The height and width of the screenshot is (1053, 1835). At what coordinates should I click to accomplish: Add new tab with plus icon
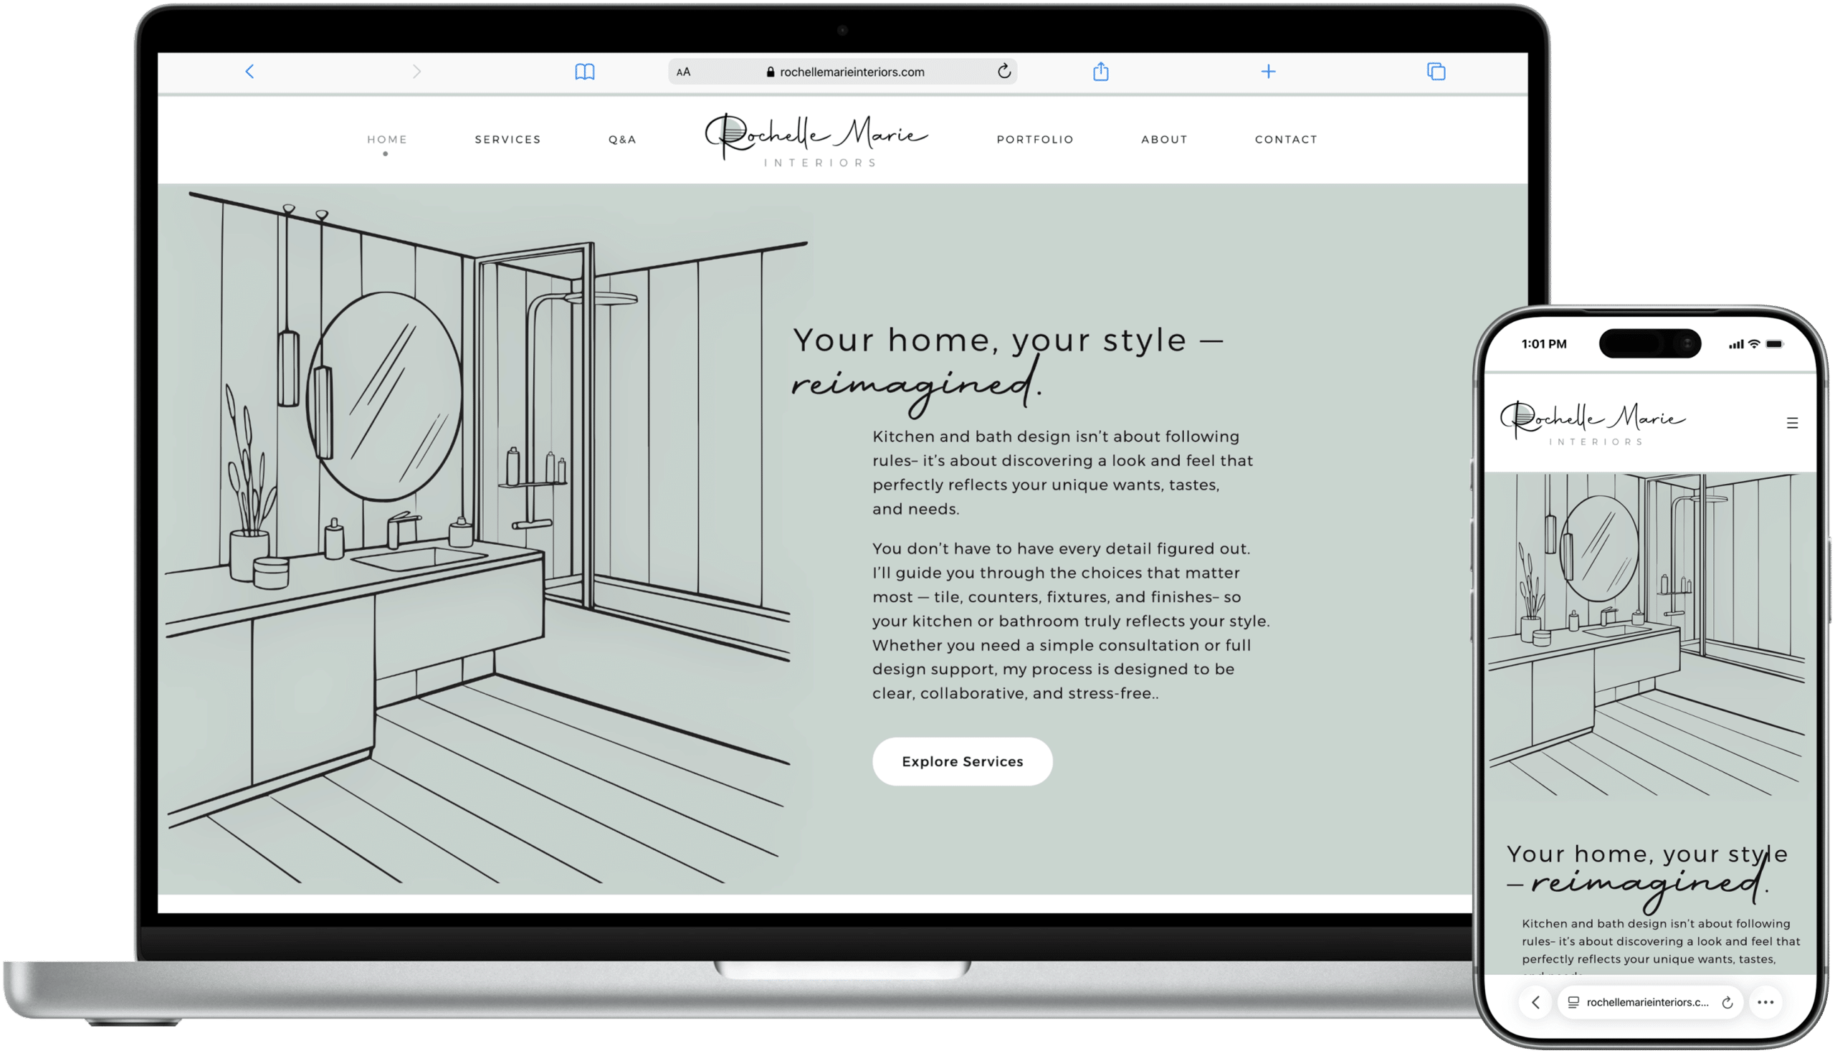click(1268, 71)
